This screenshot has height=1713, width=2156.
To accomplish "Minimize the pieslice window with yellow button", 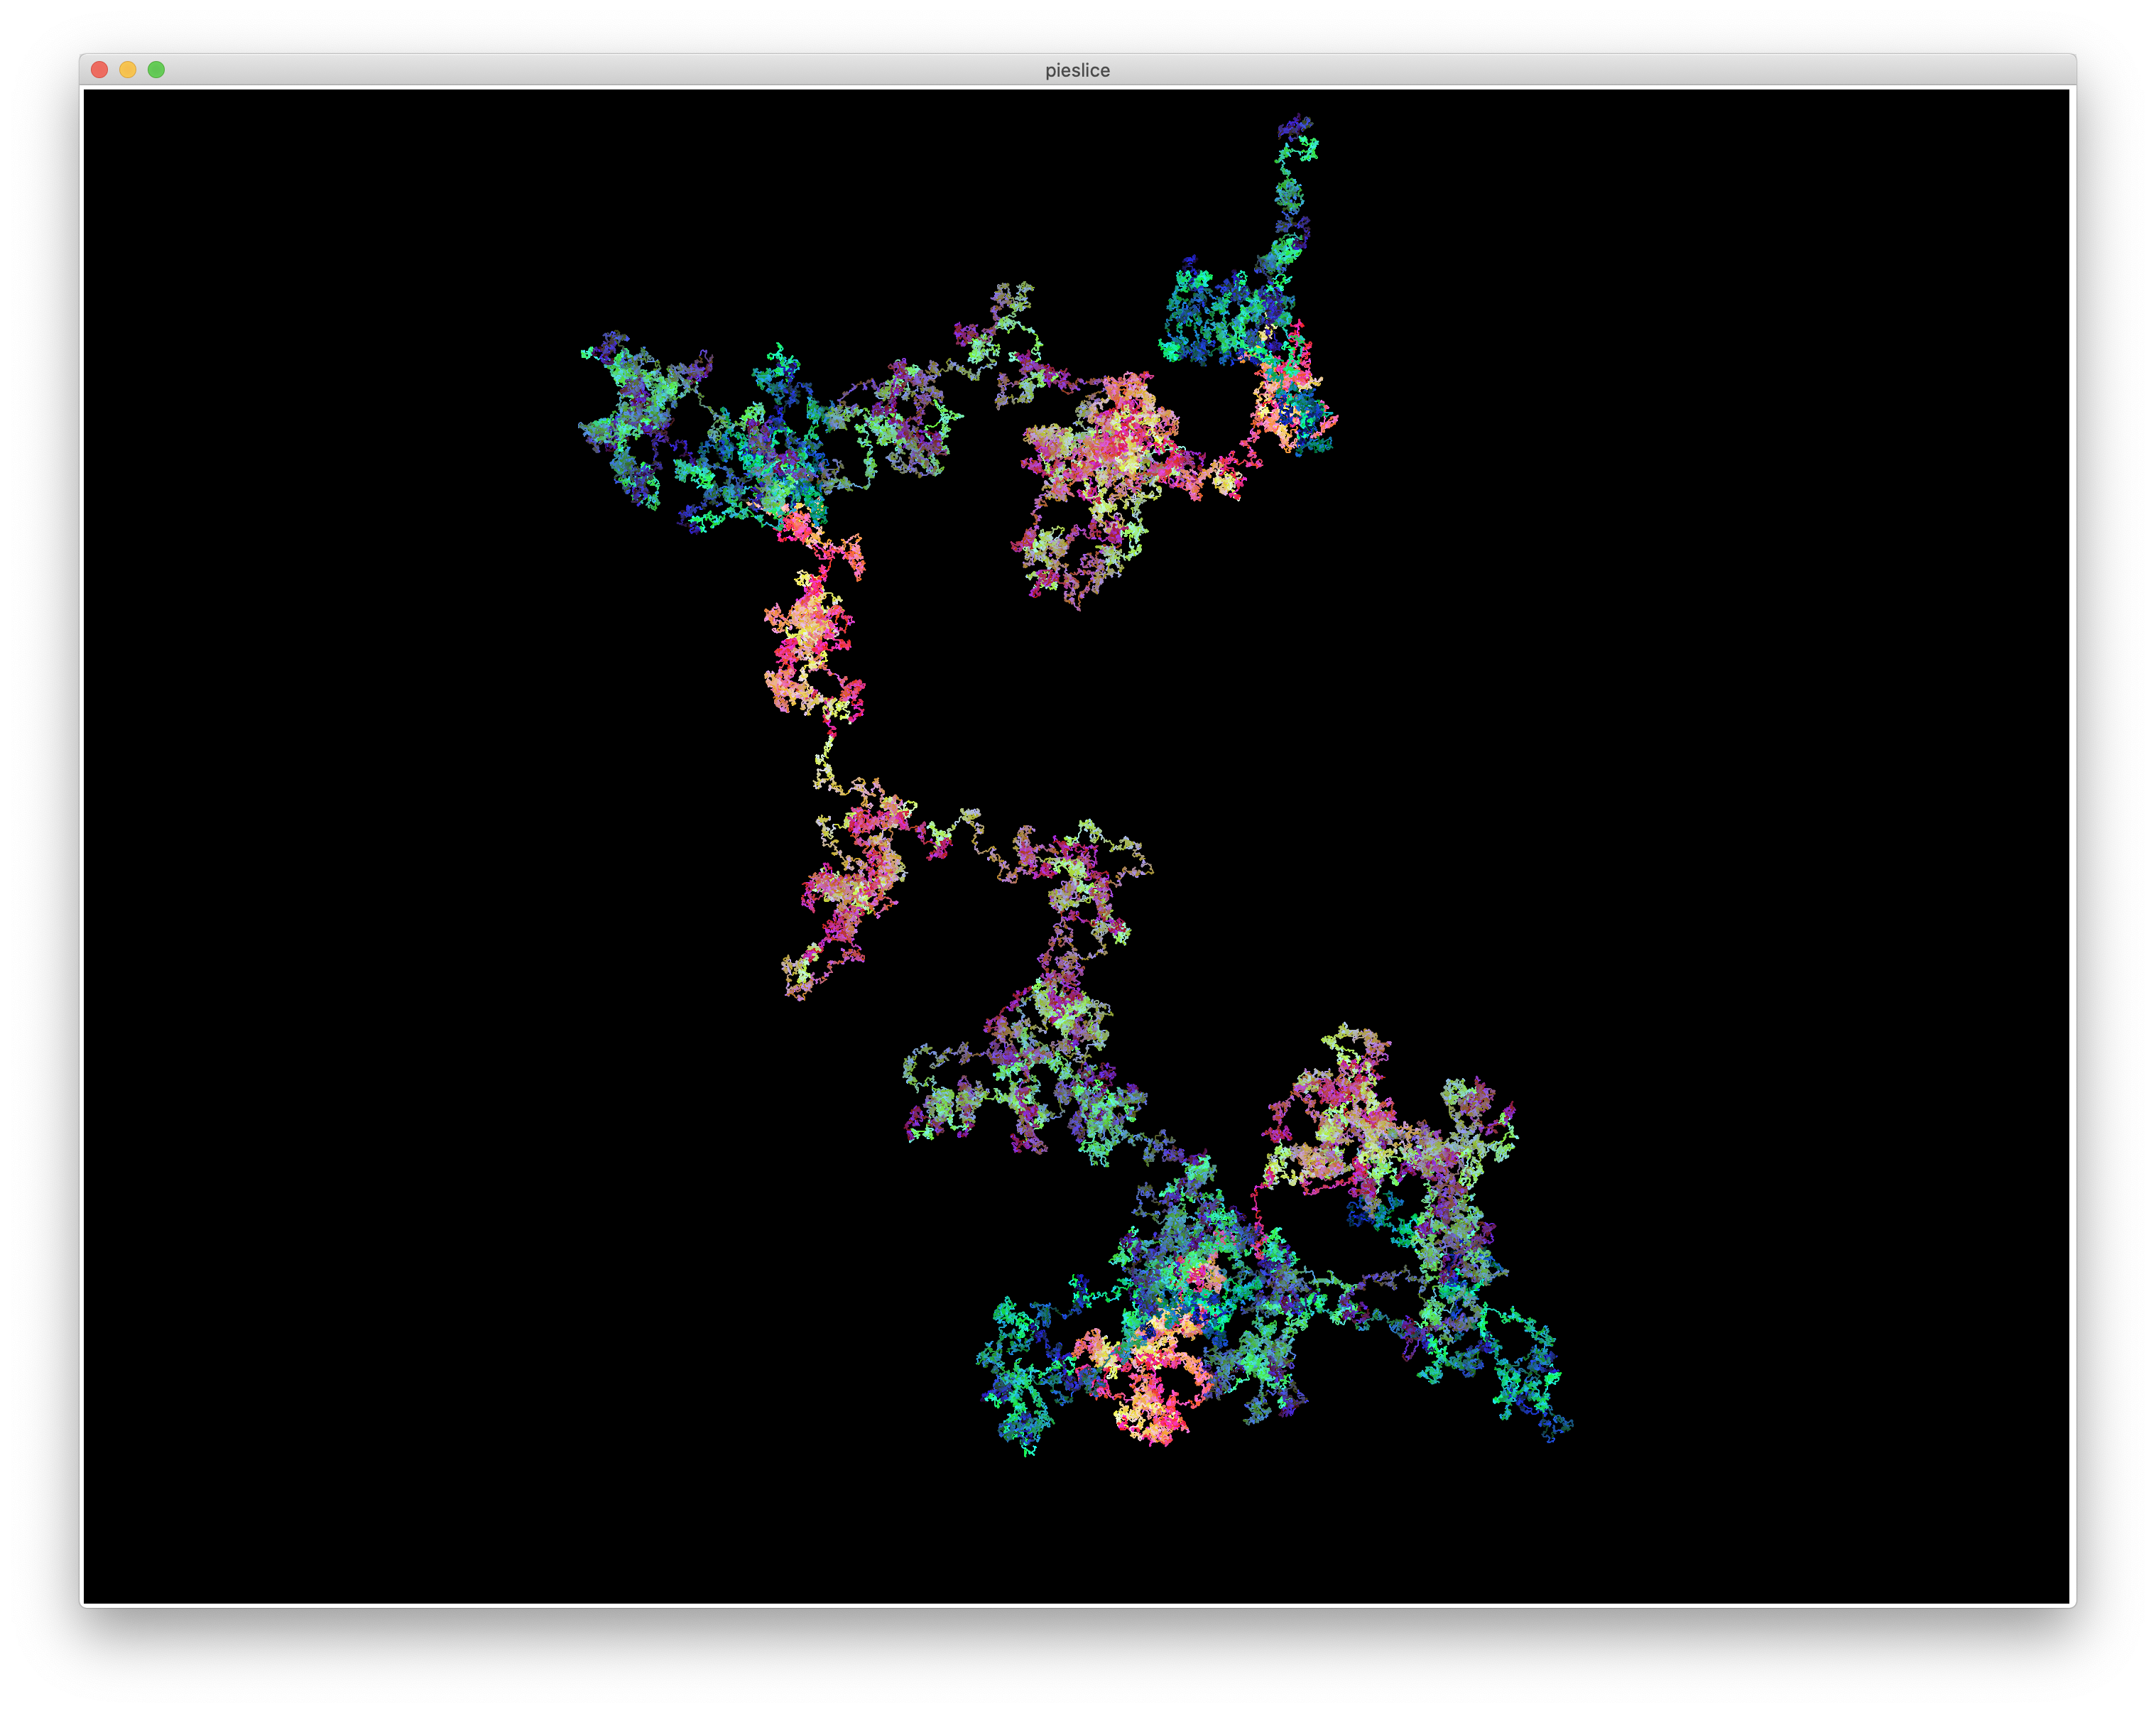I will tap(128, 70).
